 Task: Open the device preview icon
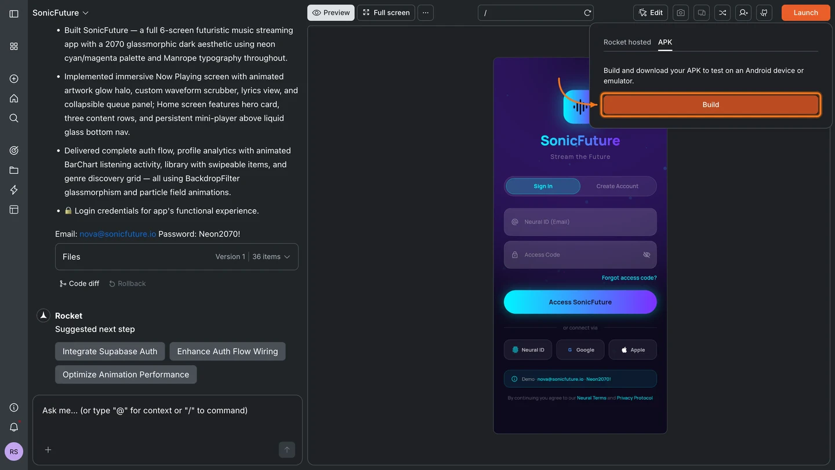coord(701,12)
